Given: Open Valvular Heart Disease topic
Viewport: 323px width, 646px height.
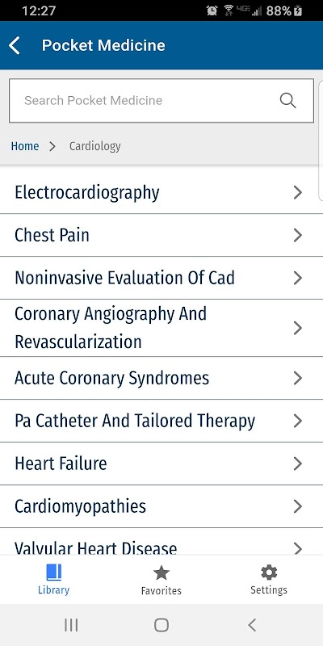Looking at the screenshot, I should point(161,542).
